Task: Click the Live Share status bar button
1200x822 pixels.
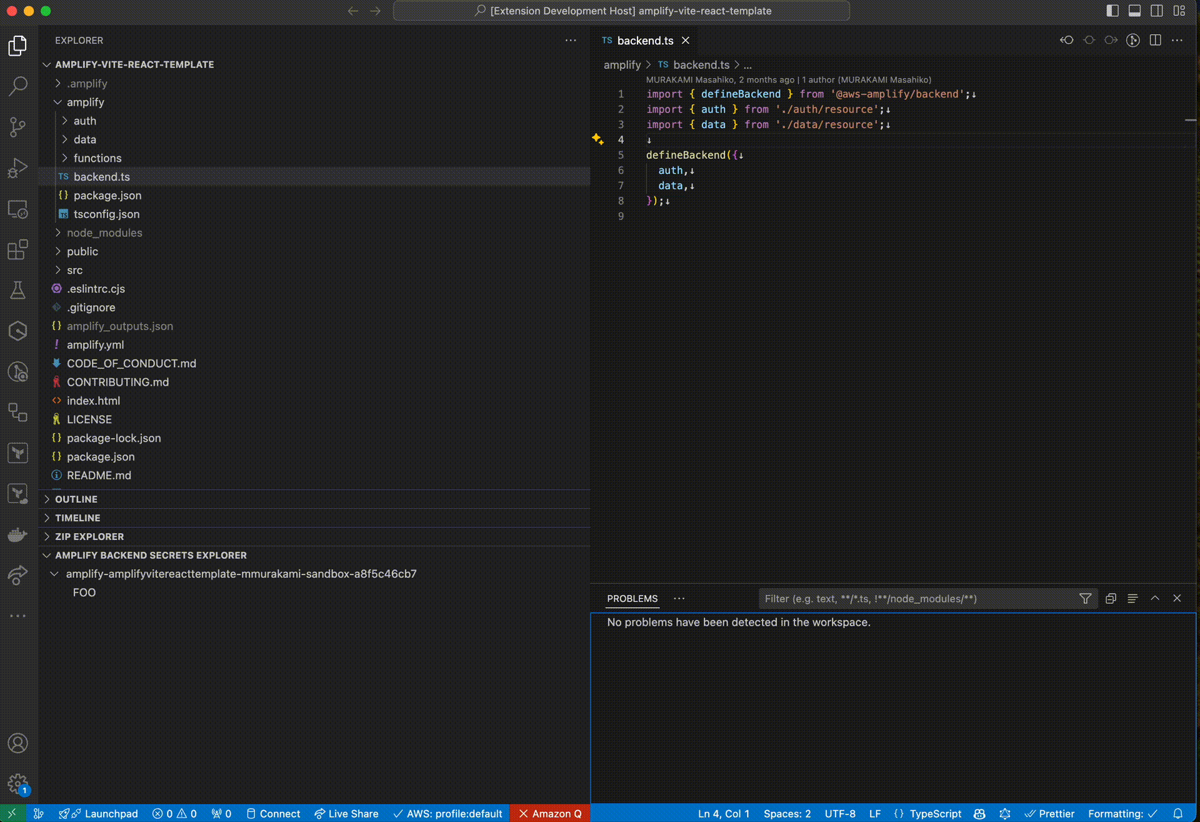Action: 346,814
